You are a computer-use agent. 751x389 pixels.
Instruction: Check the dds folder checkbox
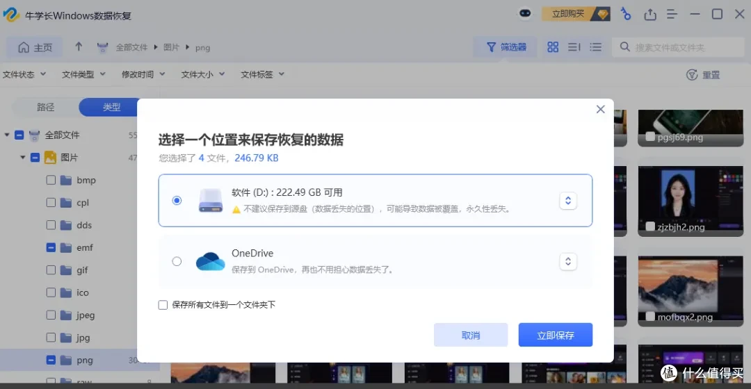(51, 225)
